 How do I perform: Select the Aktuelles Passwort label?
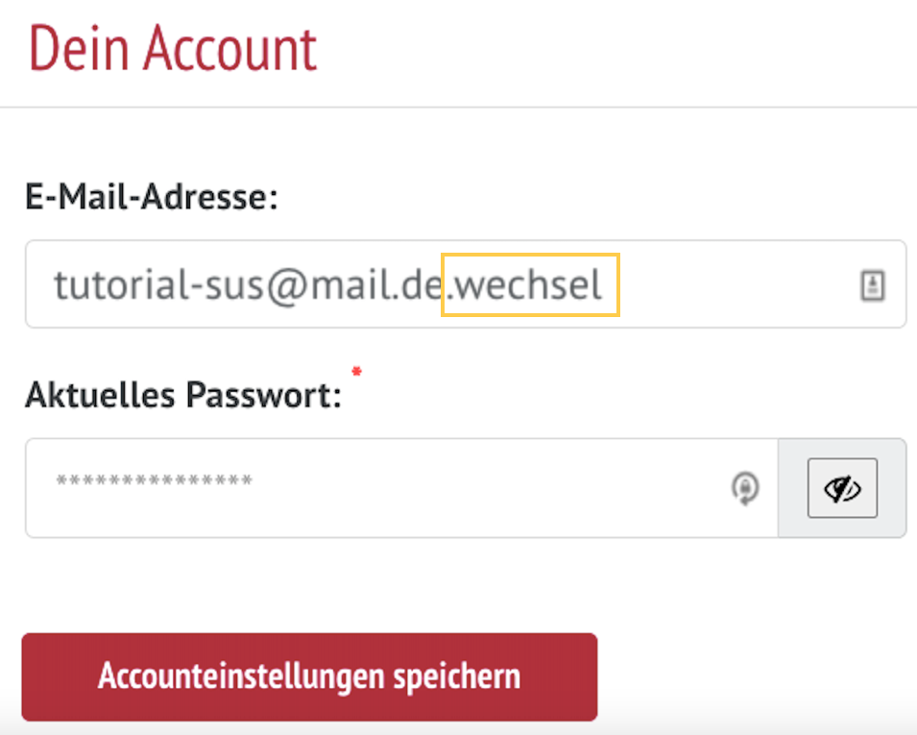click(183, 395)
